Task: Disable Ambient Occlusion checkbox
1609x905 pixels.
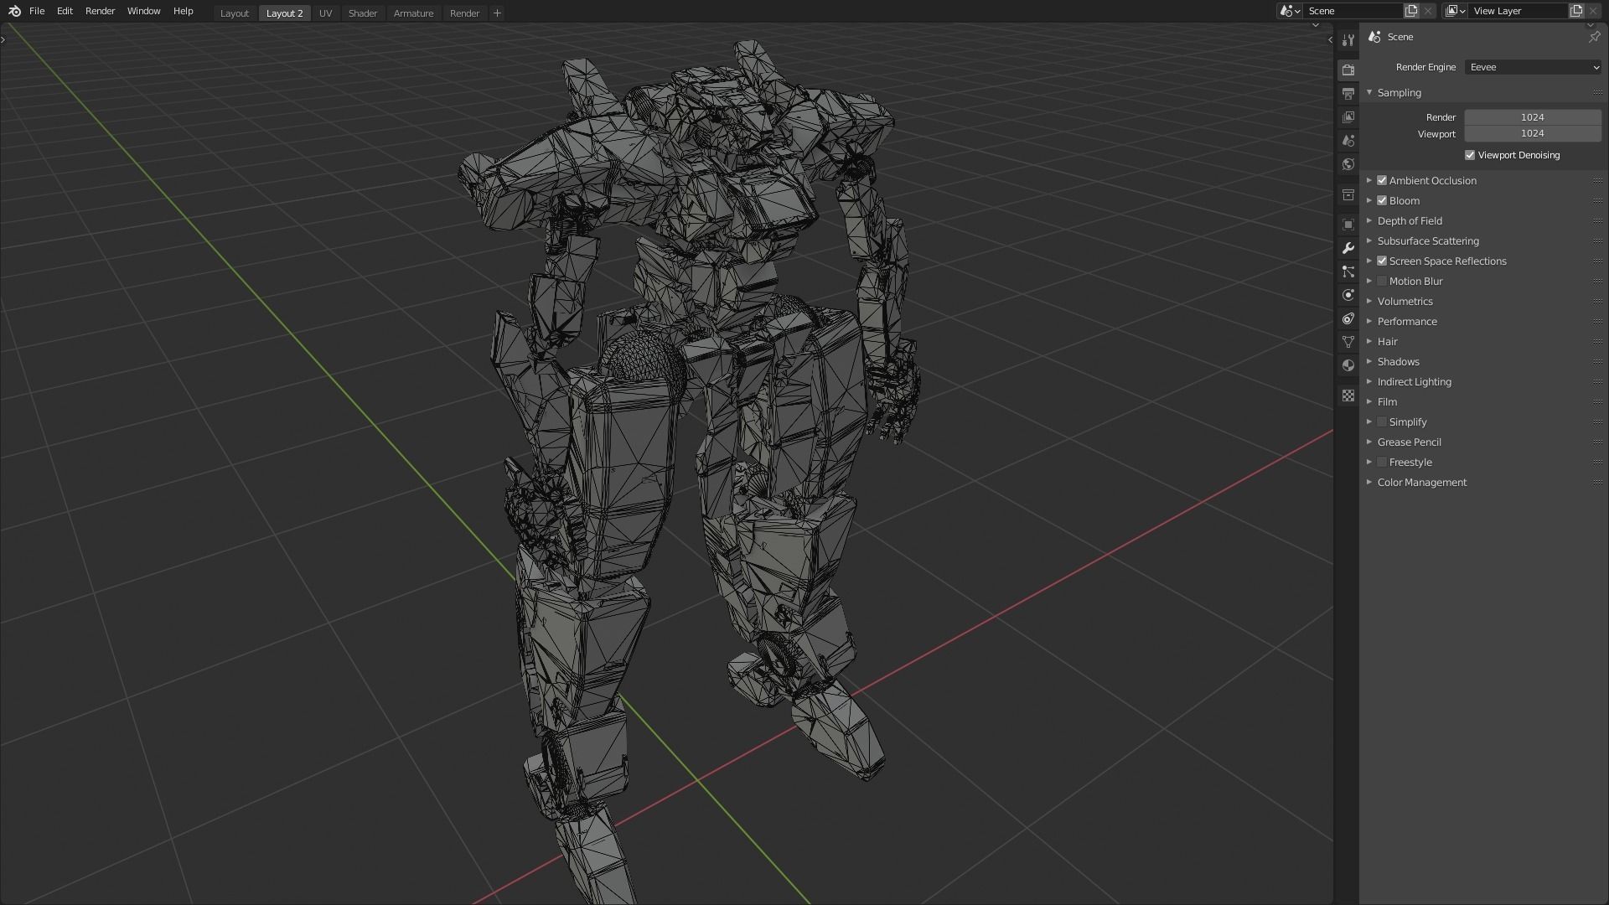Action: pyautogui.click(x=1382, y=180)
